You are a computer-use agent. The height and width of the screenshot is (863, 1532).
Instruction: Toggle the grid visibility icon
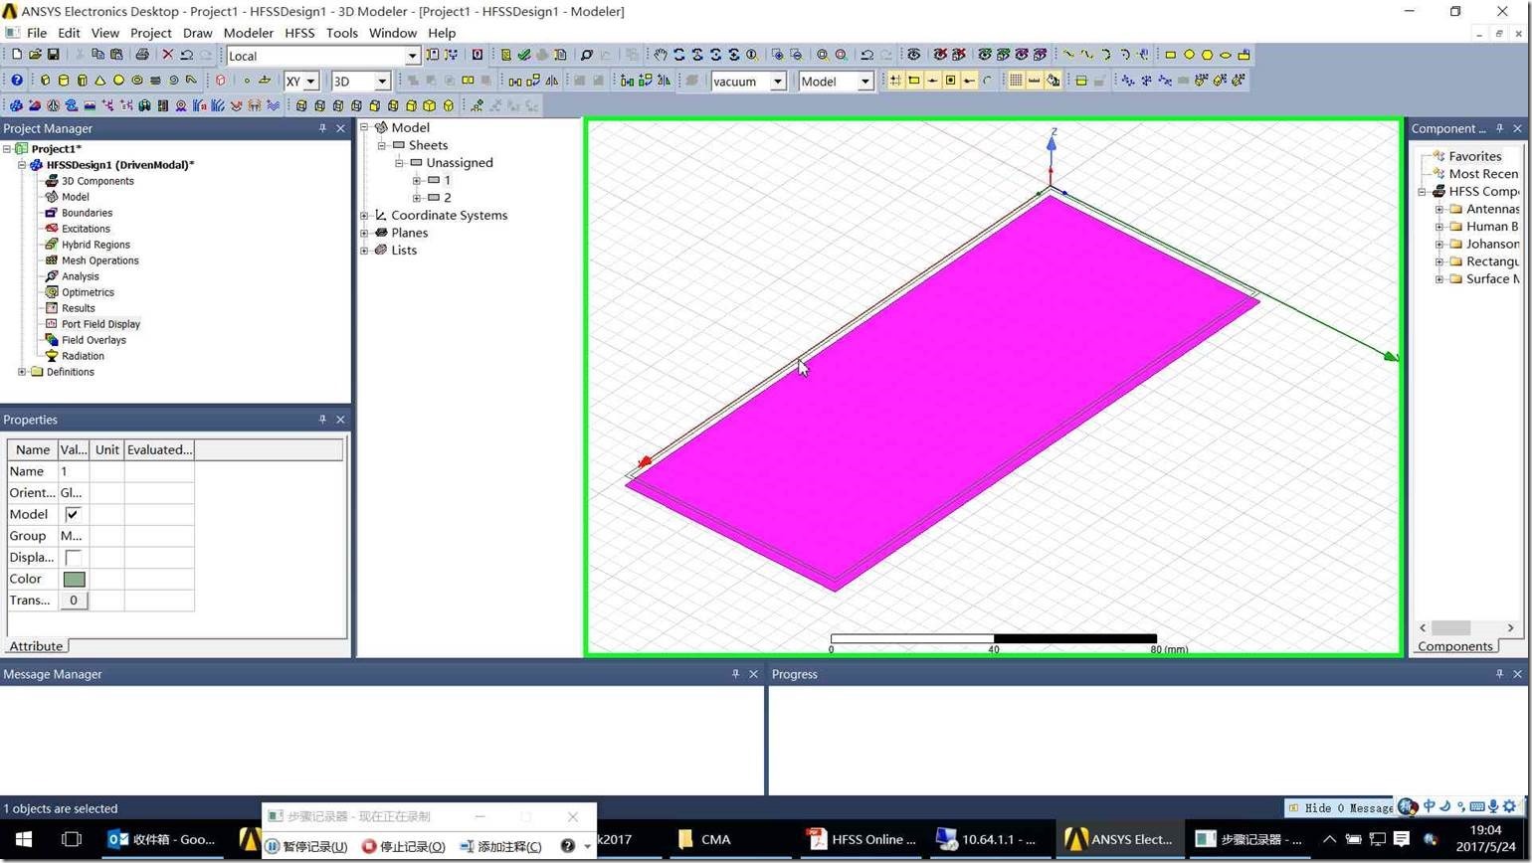[x=1016, y=81]
